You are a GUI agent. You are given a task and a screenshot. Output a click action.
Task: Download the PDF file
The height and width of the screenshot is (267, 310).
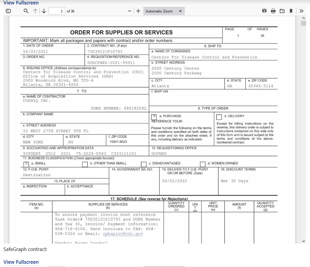pyautogui.click(x=282, y=11)
